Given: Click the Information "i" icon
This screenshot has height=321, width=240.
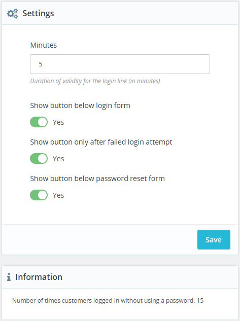Looking at the screenshot, I should tap(9, 277).
